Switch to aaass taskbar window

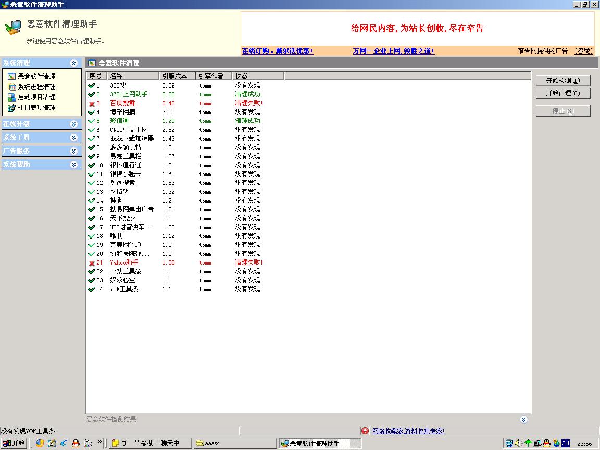(x=234, y=443)
